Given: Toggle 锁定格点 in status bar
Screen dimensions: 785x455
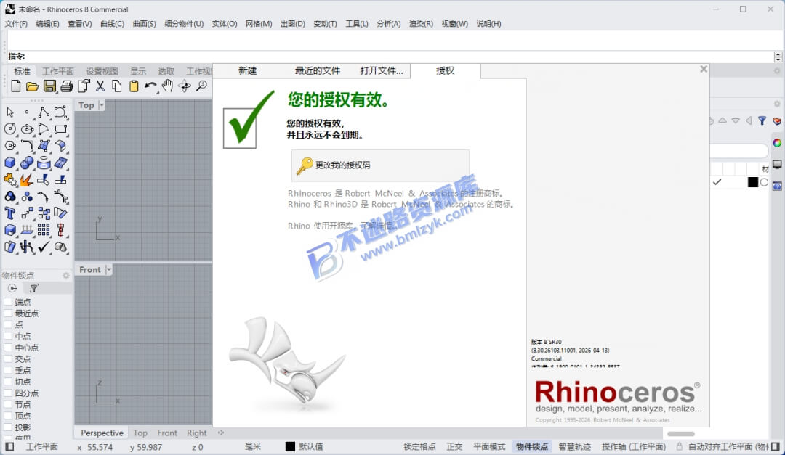Looking at the screenshot, I should (419, 446).
